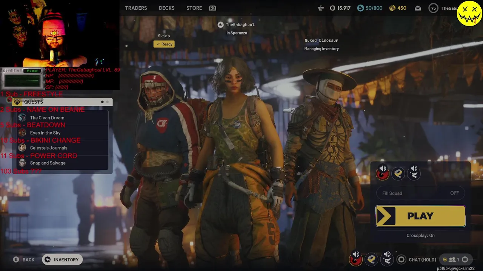Click CHAT (HOLD) label

coord(422,260)
